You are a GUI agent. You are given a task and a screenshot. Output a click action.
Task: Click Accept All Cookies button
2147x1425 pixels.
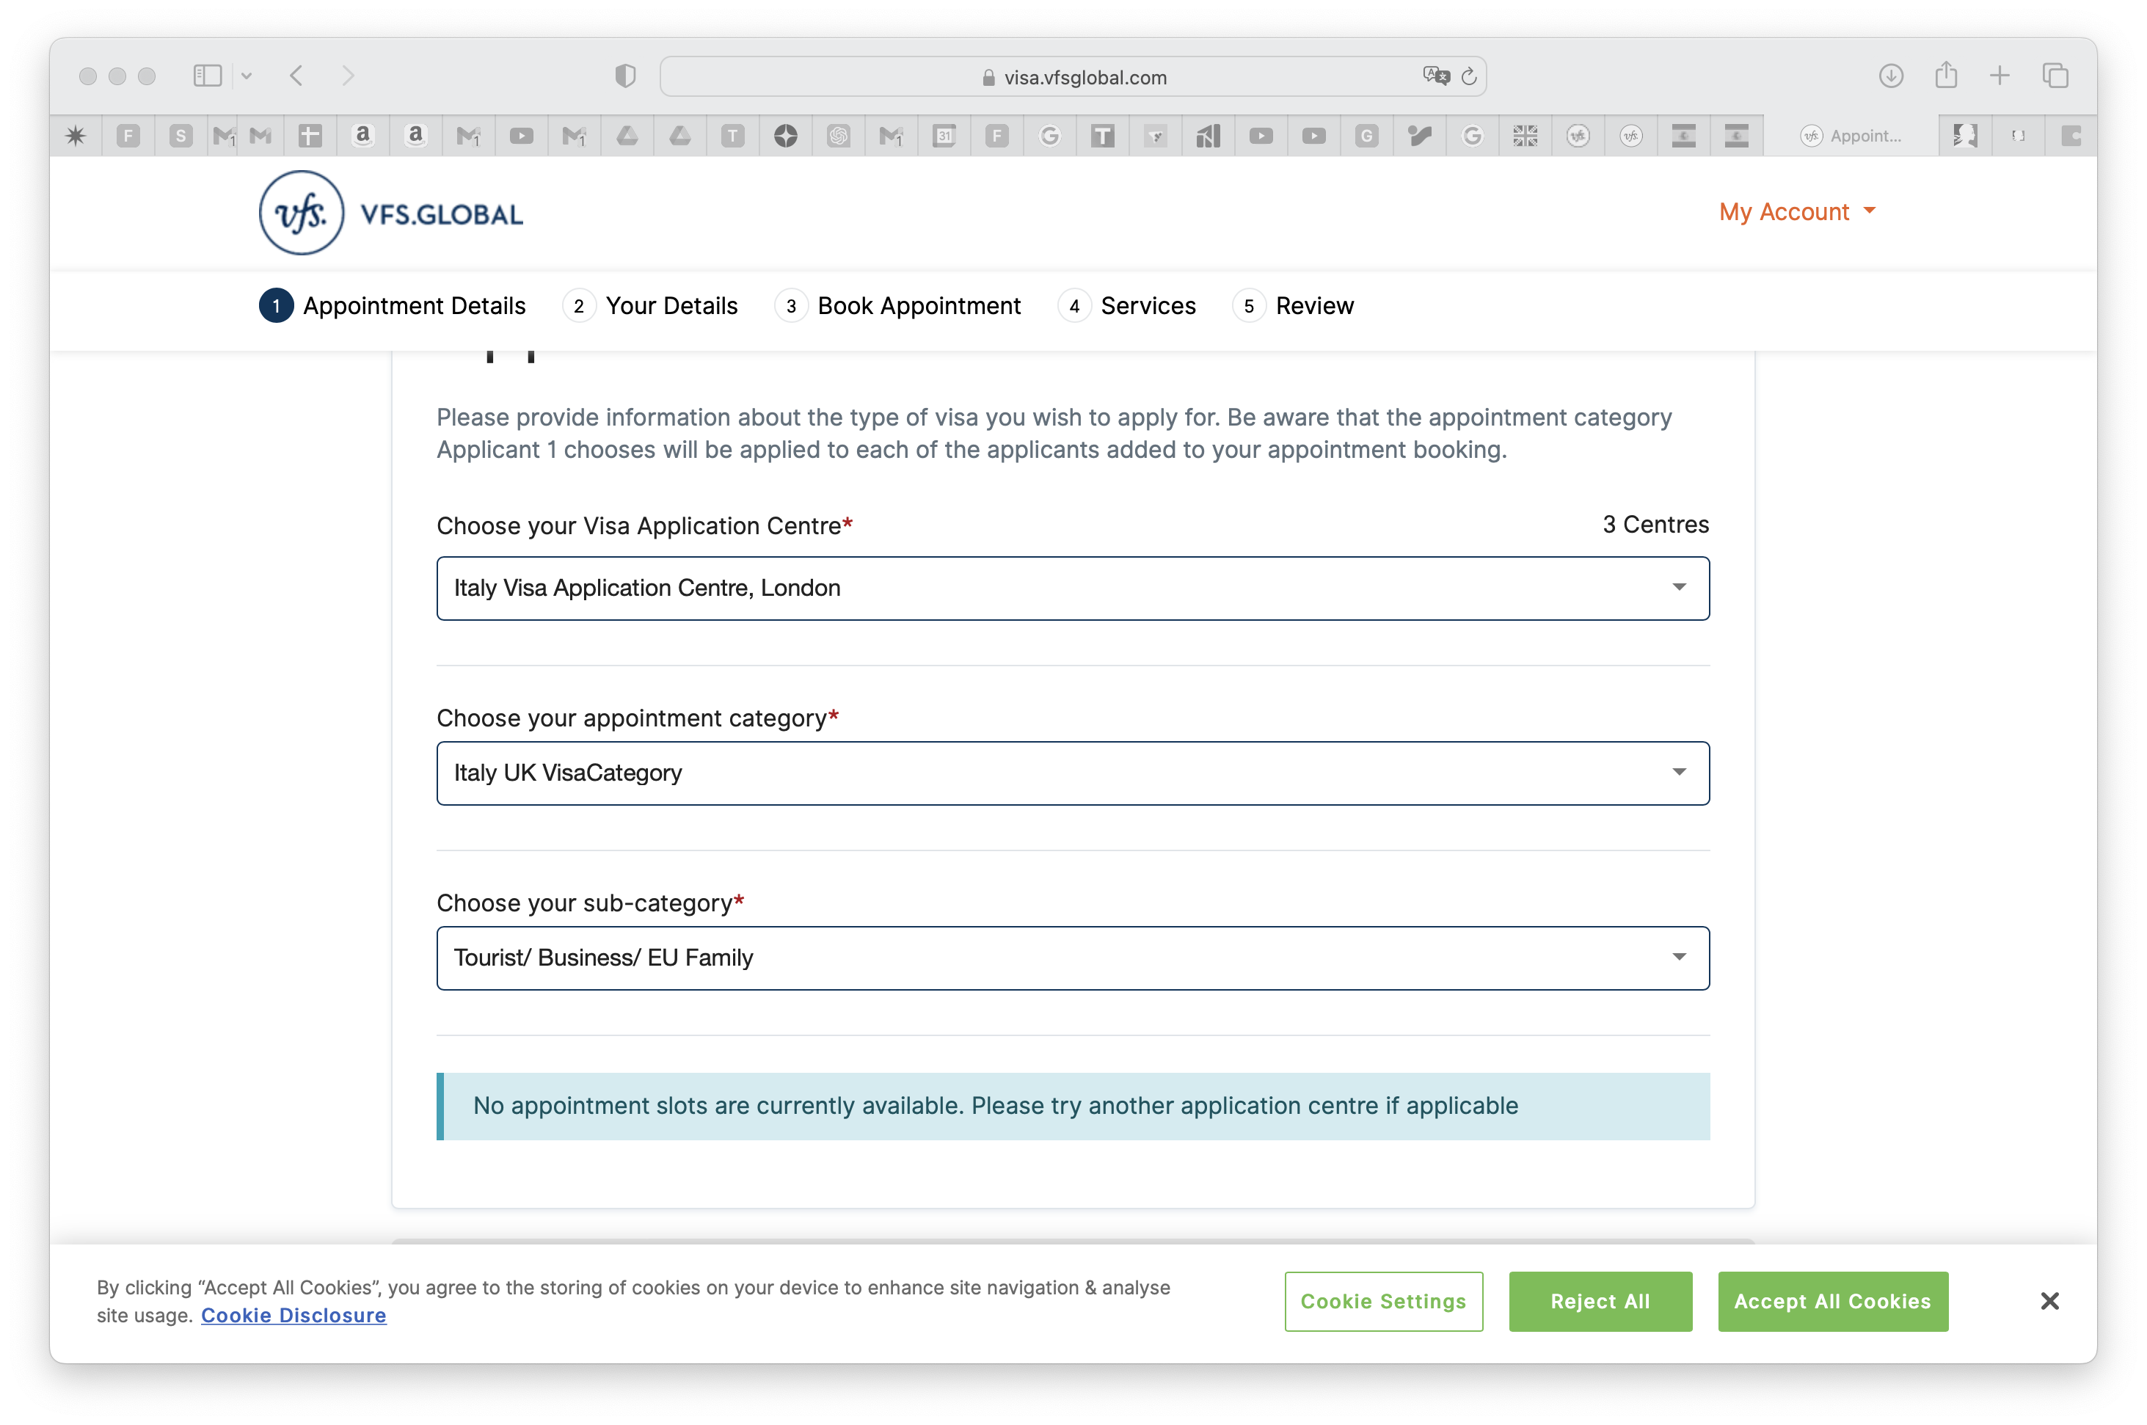(x=1831, y=1300)
